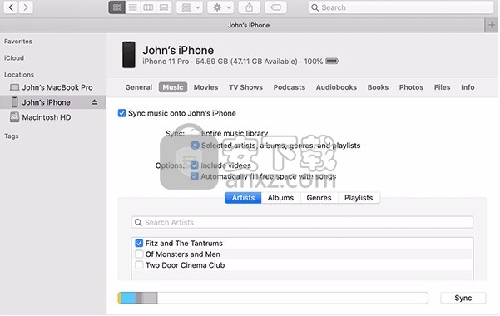Viewport: 500px width, 316px height.
Task: Open the gear Action dropdown menu
Action: click(x=221, y=7)
